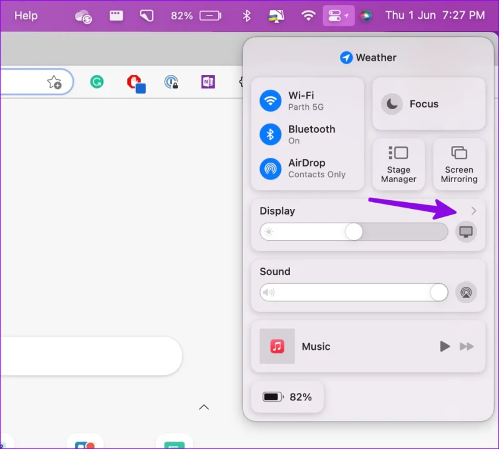Image resolution: width=499 pixels, height=449 pixels.
Task: Open the red ad blocker extension
Action: (x=136, y=84)
